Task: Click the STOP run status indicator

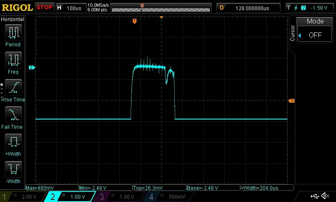Action: [x=45, y=7]
